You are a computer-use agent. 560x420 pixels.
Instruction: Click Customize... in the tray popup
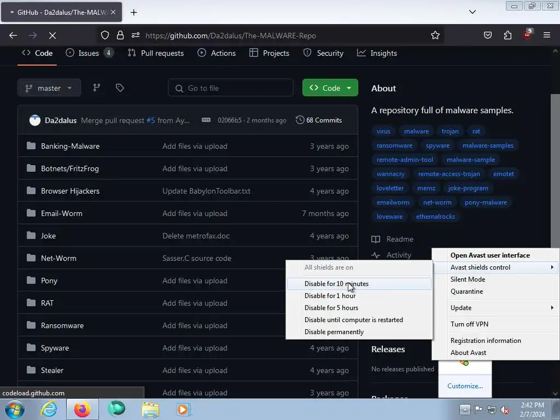point(465,386)
